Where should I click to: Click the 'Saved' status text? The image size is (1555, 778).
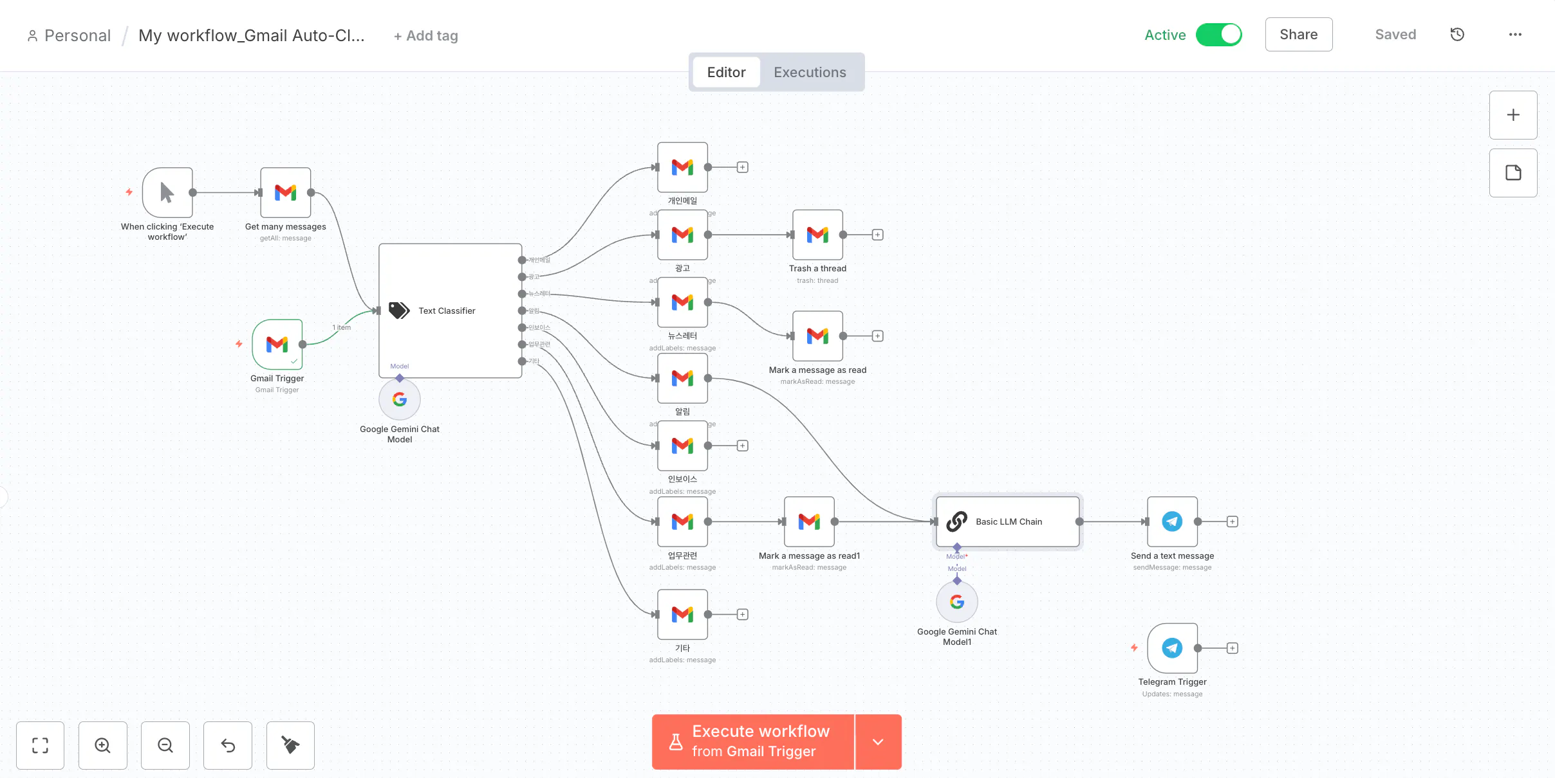click(x=1395, y=35)
